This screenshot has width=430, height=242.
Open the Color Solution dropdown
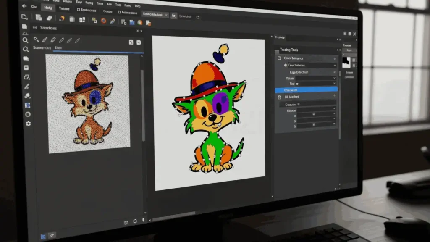[334, 66]
